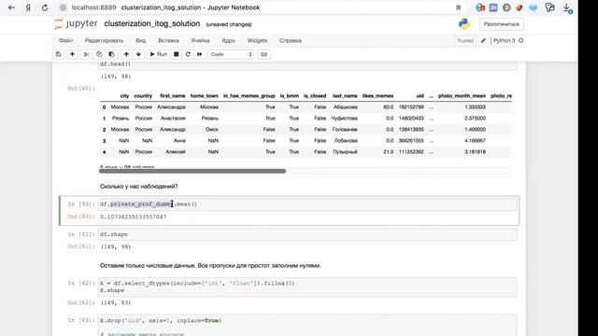The height and width of the screenshot is (336, 598).
Task: Click the Python logo icon
Action: coord(464,24)
